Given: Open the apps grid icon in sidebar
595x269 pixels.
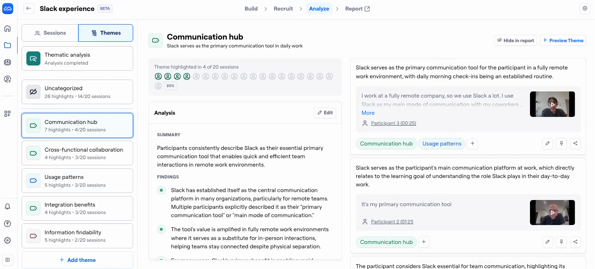Looking at the screenshot, I should [x=7, y=114].
